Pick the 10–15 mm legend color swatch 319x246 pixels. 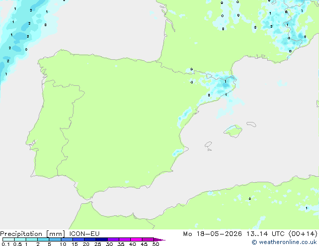[67, 239]
